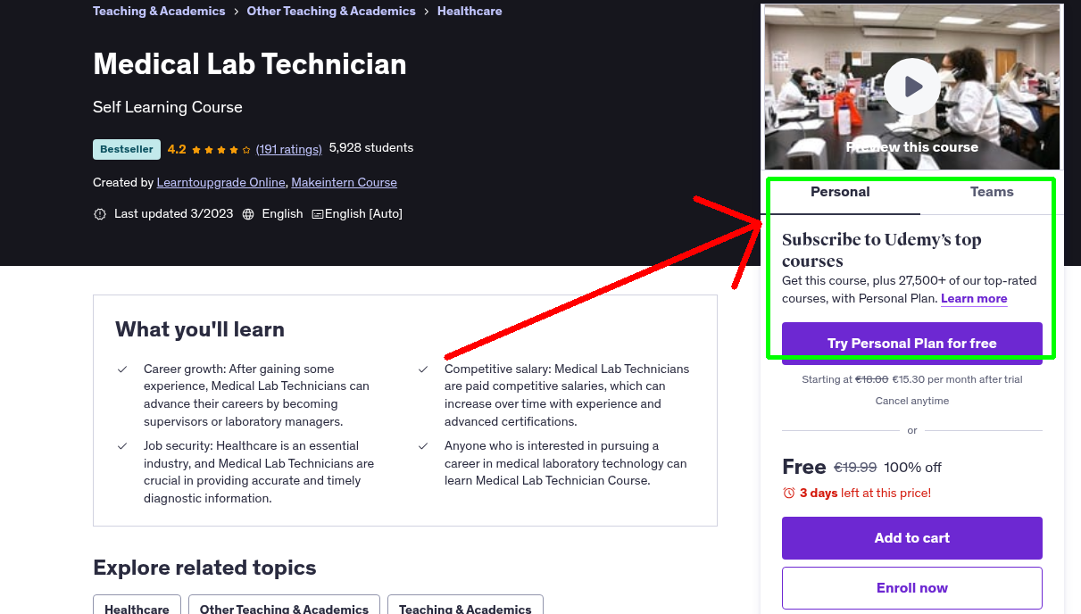Screen dimensions: 1081x614
Task: Click the Bestseller badge
Action: point(127,149)
